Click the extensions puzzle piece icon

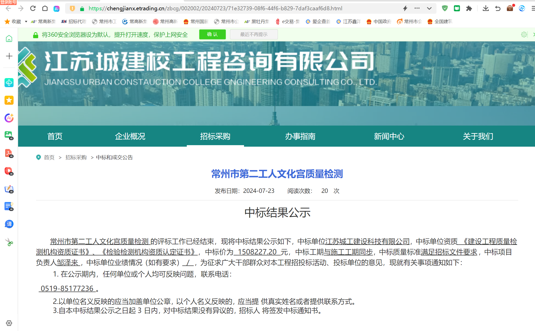pos(469,8)
